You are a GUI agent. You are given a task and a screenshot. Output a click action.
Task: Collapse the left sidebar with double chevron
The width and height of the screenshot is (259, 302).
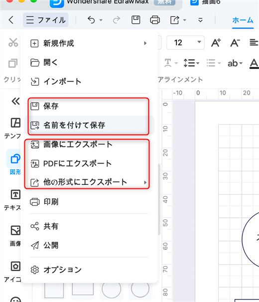(x=15, y=101)
